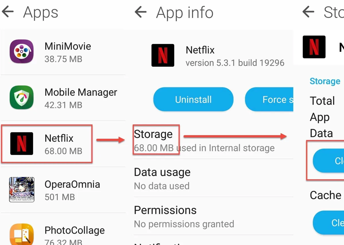344x245 pixels.
Task: Open the MiniMovie app icon
Action: tap(21, 51)
